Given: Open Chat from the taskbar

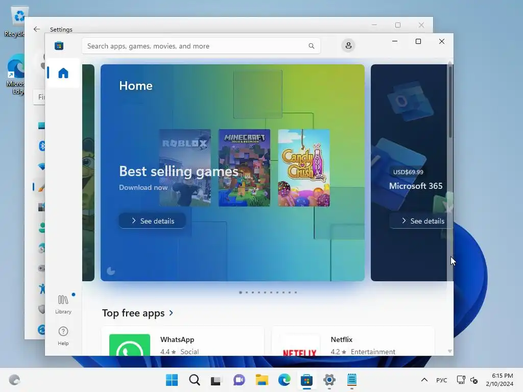Looking at the screenshot, I should coord(239,380).
